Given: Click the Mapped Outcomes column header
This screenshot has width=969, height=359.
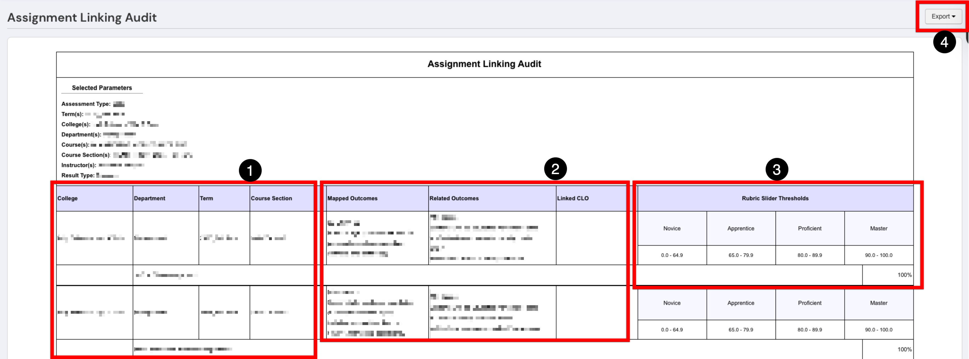Looking at the screenshot, I should pos(352,198).
